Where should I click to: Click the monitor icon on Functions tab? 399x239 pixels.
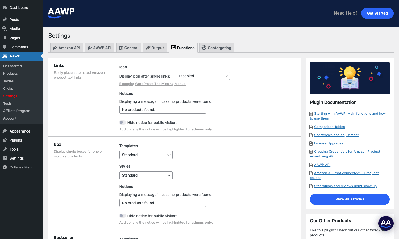tap(173, 48)
